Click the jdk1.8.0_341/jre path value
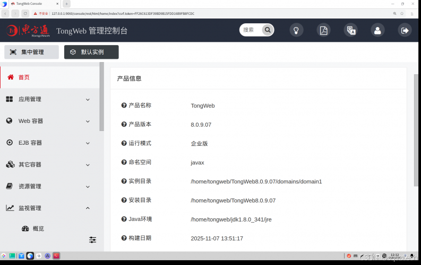Viewport: 421px width, 265px height. pyautogui.click(x=231, y=219)
